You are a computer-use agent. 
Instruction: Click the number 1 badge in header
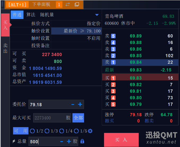pos(59,5)
